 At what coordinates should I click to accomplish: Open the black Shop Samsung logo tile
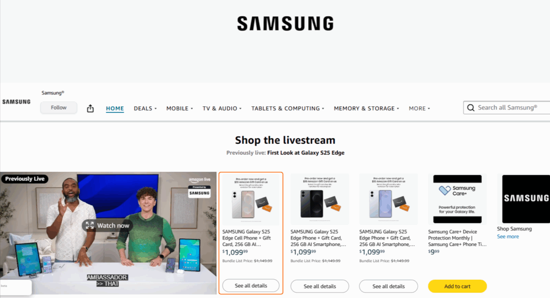526,199
